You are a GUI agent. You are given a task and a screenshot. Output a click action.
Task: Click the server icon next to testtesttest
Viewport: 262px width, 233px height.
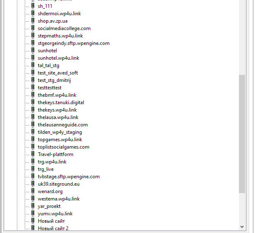[33, 88]
